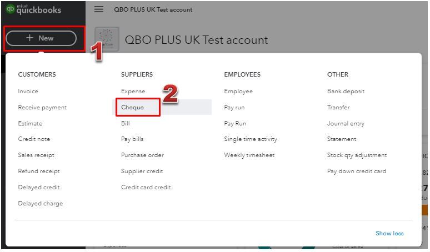Choose Delayed credit

tap(39, 188)
